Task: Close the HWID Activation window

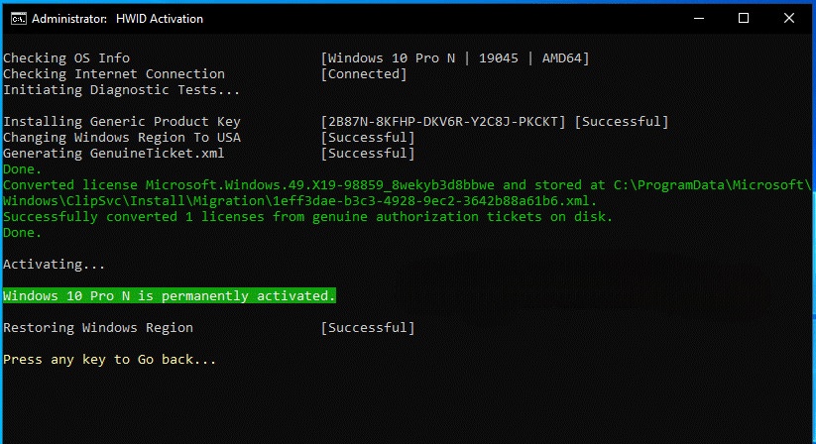Action: click(789, 18)
